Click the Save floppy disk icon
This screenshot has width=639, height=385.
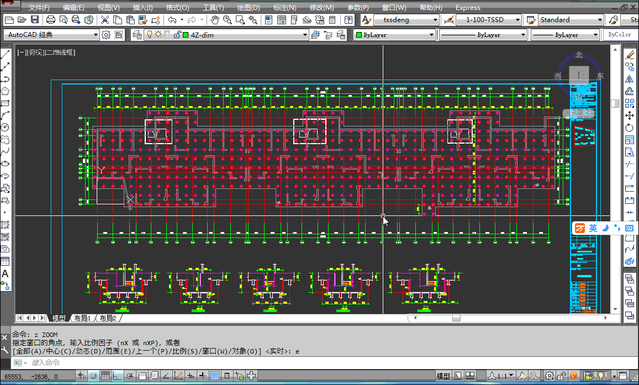point(35,19)
